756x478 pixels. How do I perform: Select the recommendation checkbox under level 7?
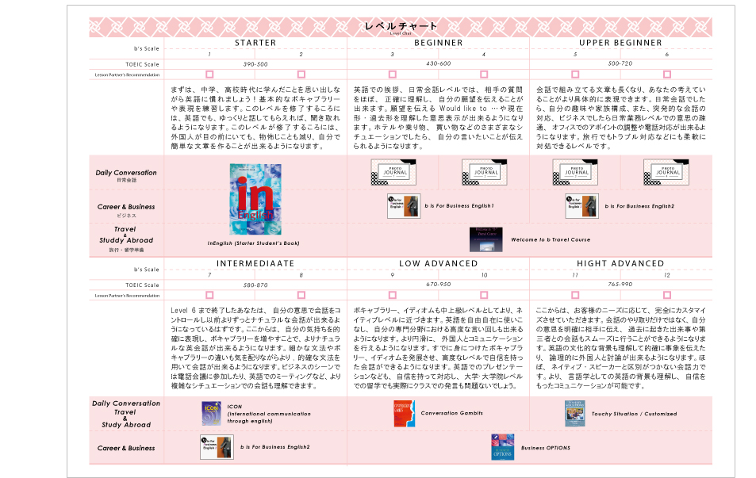pyautogui.click(x=209, y=295)
